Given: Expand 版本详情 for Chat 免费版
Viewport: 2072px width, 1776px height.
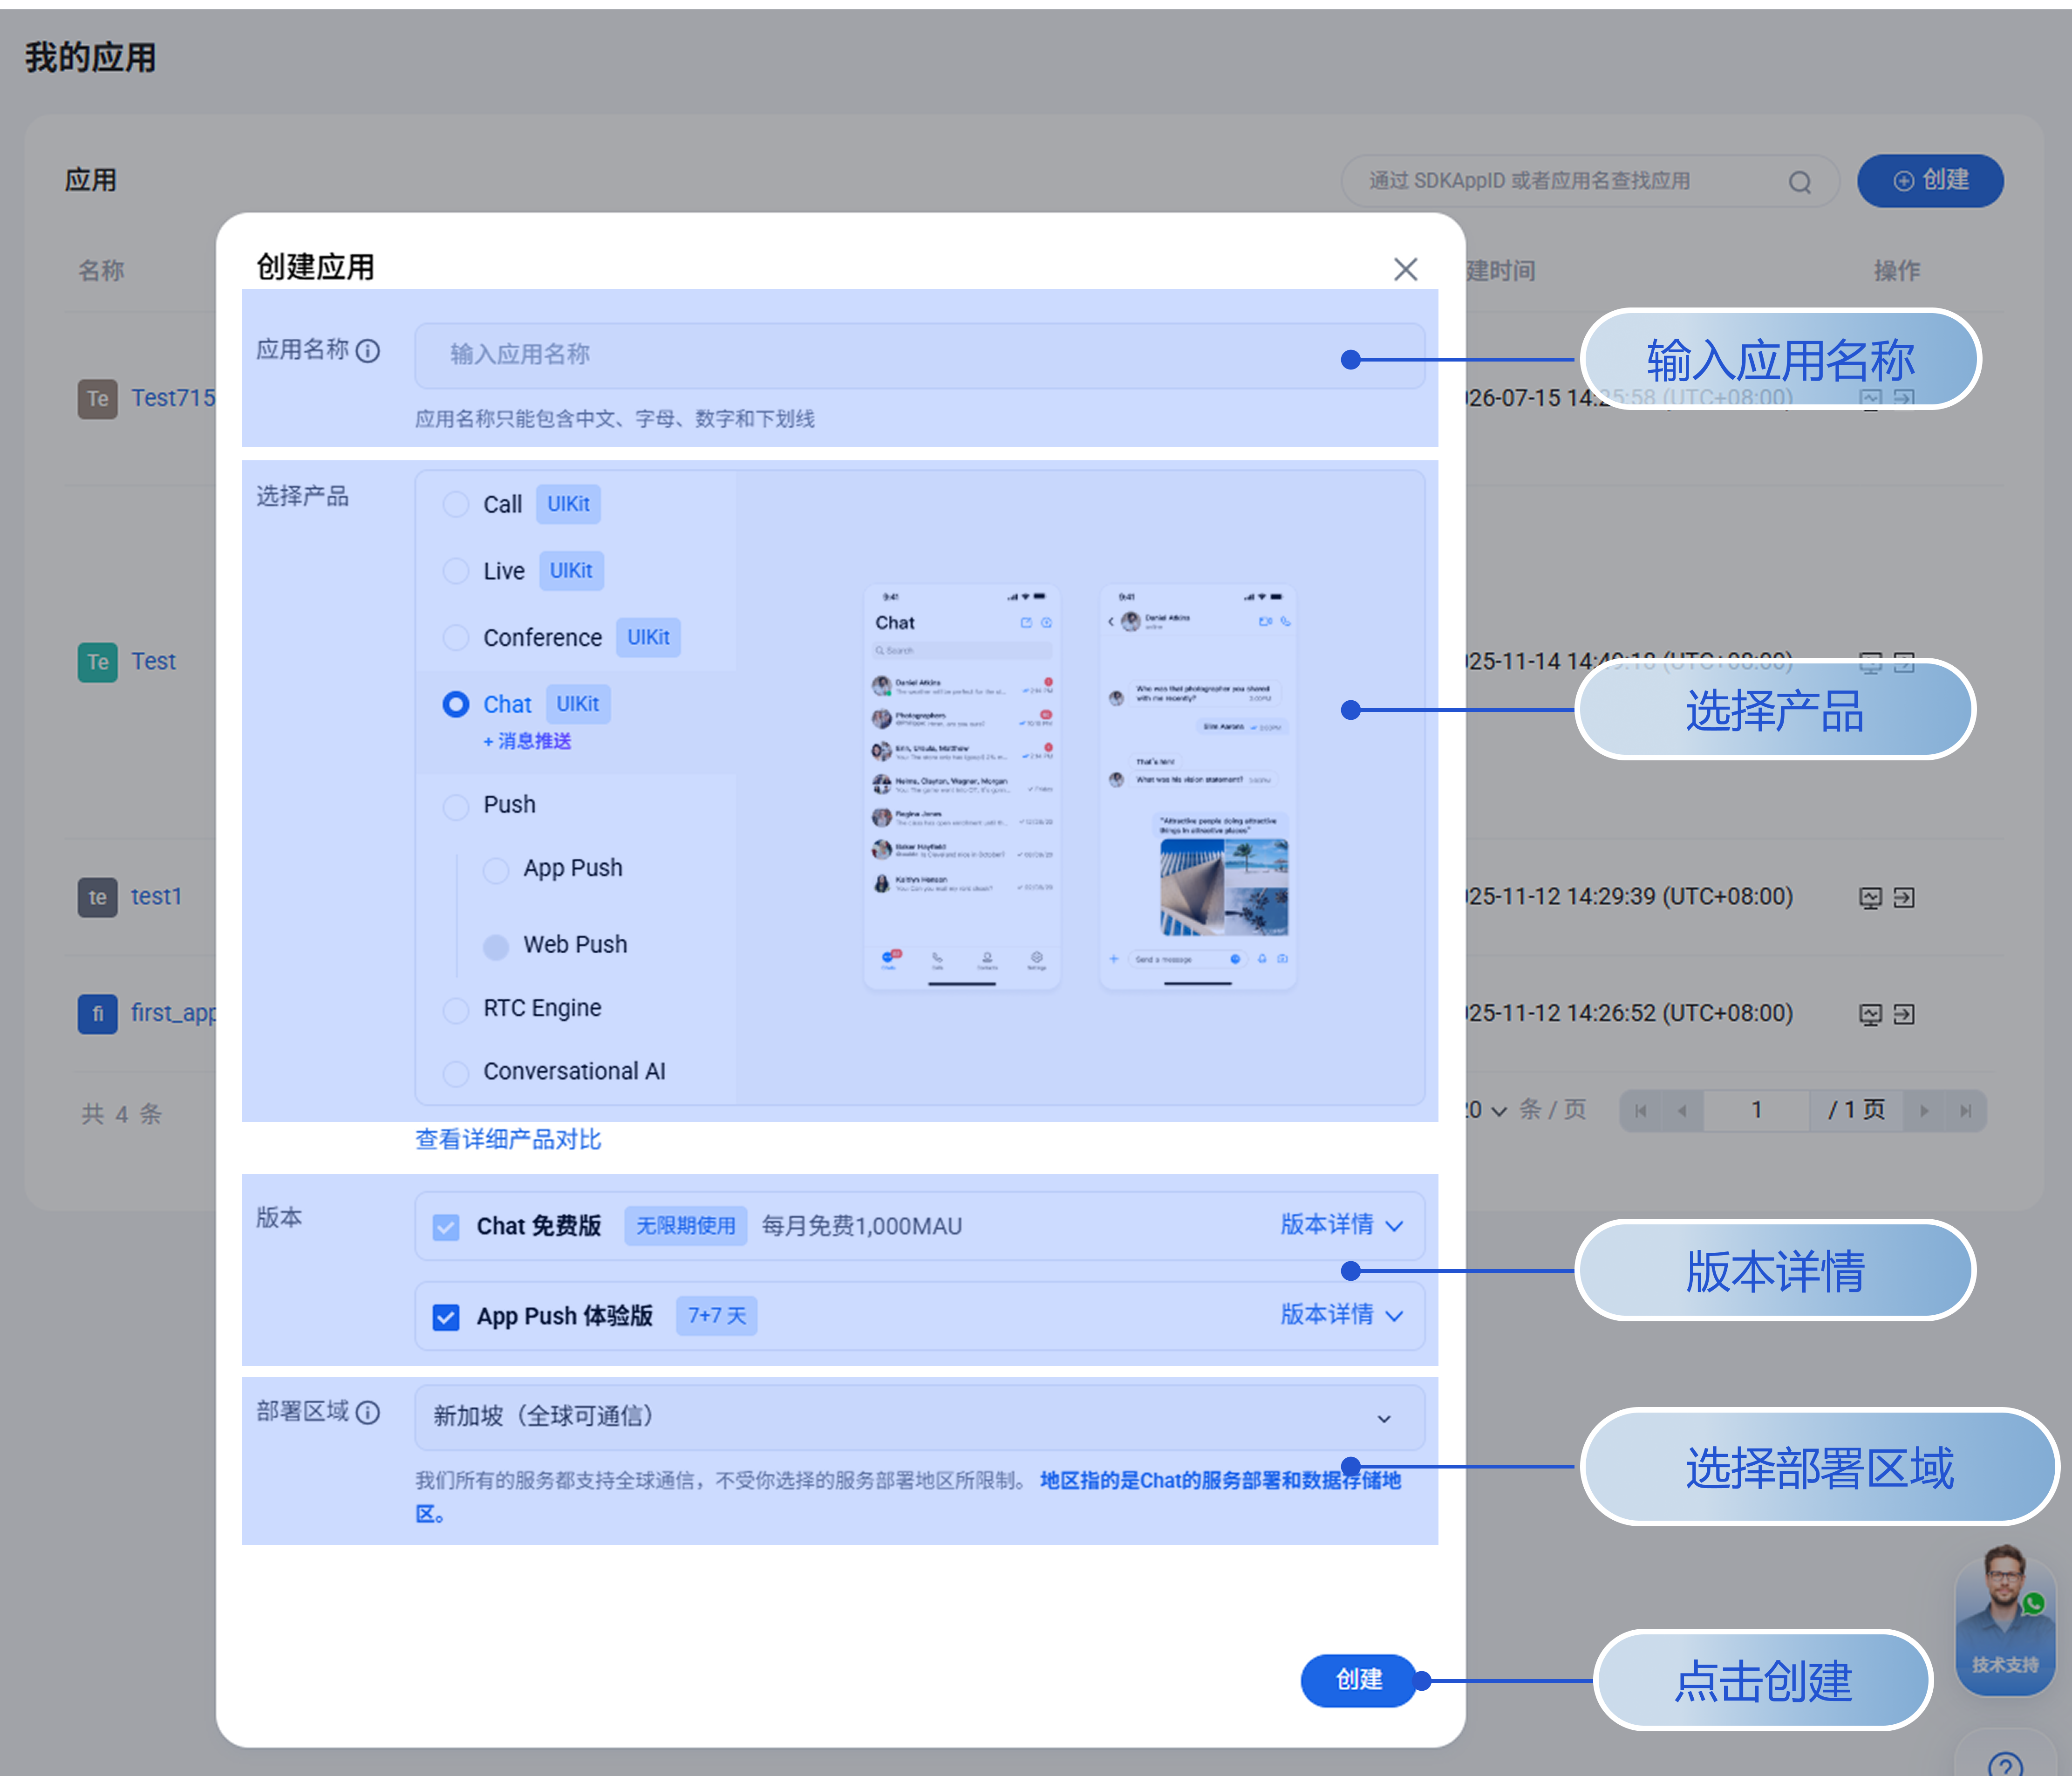Looking at the screenshot, I should pyautogui.click(x=1342, y=1225).
